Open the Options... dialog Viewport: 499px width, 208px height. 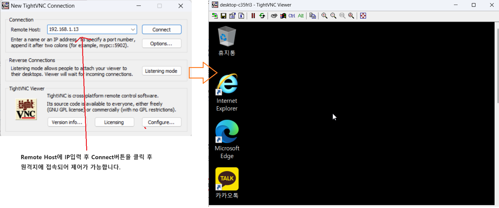(162, 44)
